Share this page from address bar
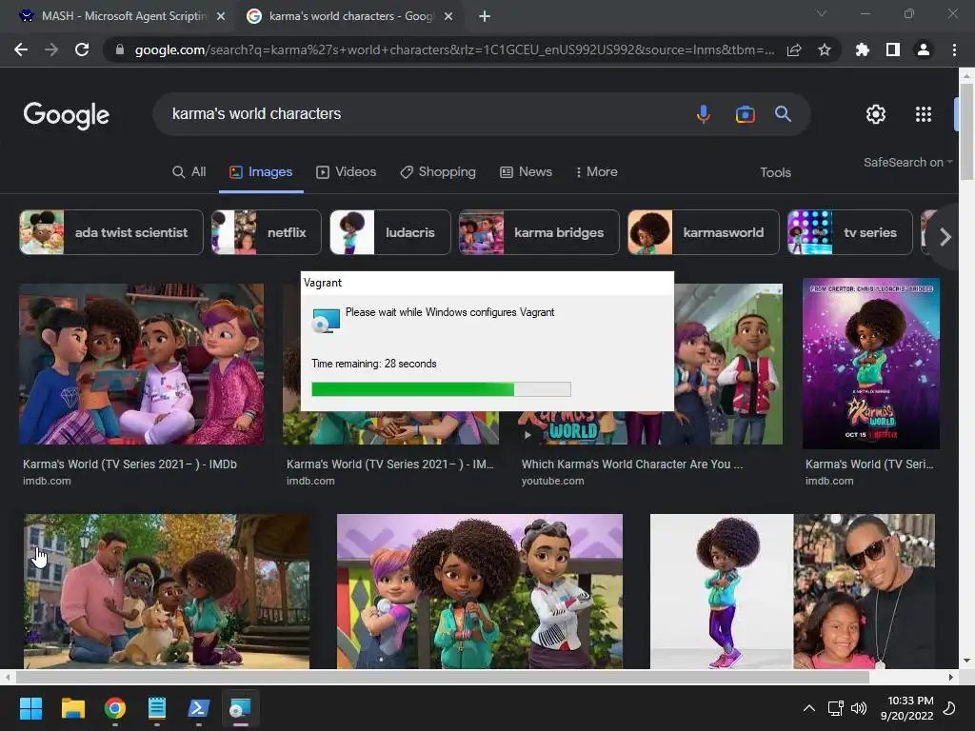975x731 pixels. (794, 49)
